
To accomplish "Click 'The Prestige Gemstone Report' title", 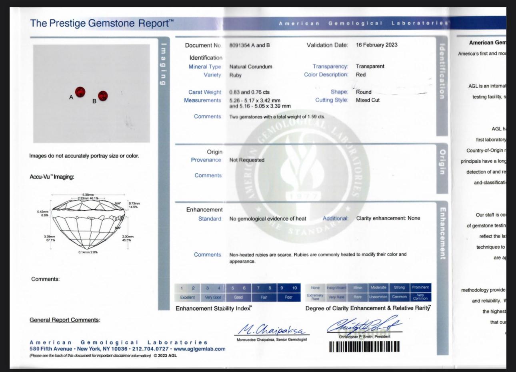I will point(102,23).
